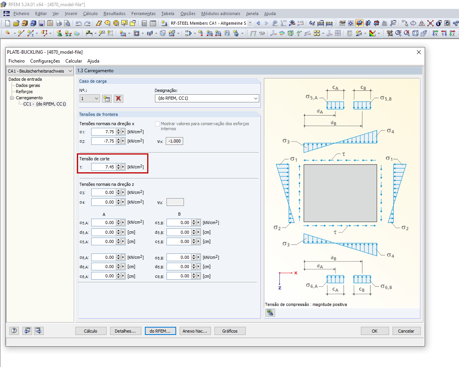Select the new line tool icon
This screenshot has width=459, height=367.
pos(21,33)
